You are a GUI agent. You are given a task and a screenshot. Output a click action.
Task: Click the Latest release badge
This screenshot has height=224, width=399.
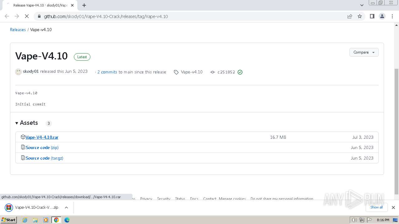82,57
